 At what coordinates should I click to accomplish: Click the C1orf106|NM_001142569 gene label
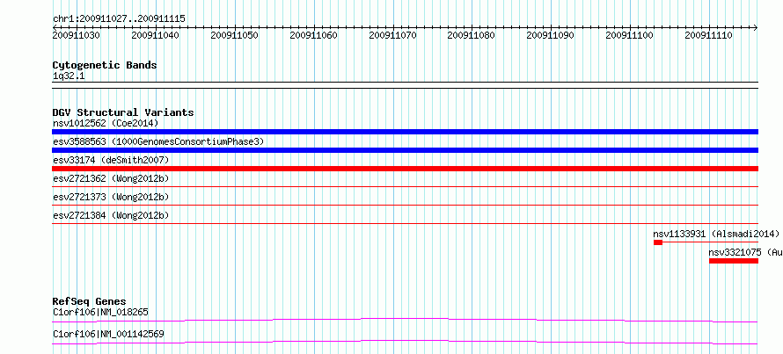108,334
